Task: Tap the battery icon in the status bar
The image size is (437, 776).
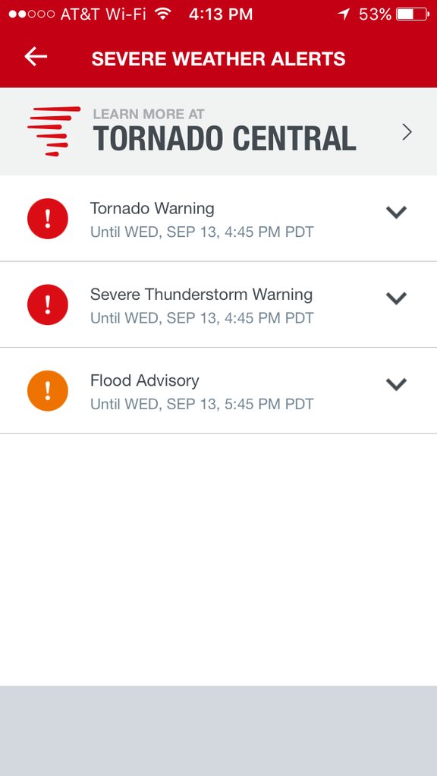Action: pos(413,14)
